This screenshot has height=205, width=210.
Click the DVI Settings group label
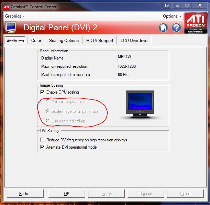(50, 131)
